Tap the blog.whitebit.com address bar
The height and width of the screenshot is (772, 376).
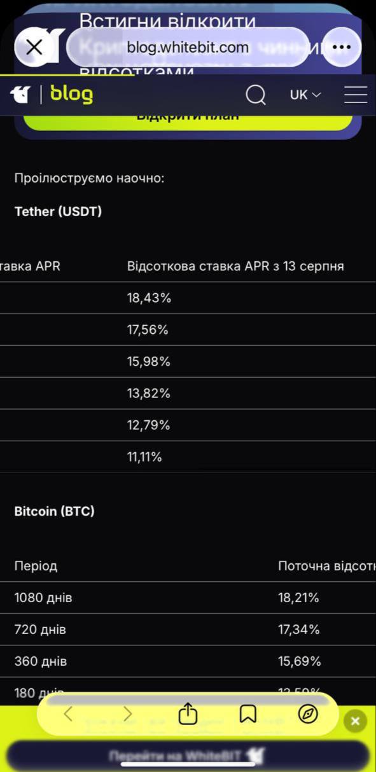tap(188, 47)
